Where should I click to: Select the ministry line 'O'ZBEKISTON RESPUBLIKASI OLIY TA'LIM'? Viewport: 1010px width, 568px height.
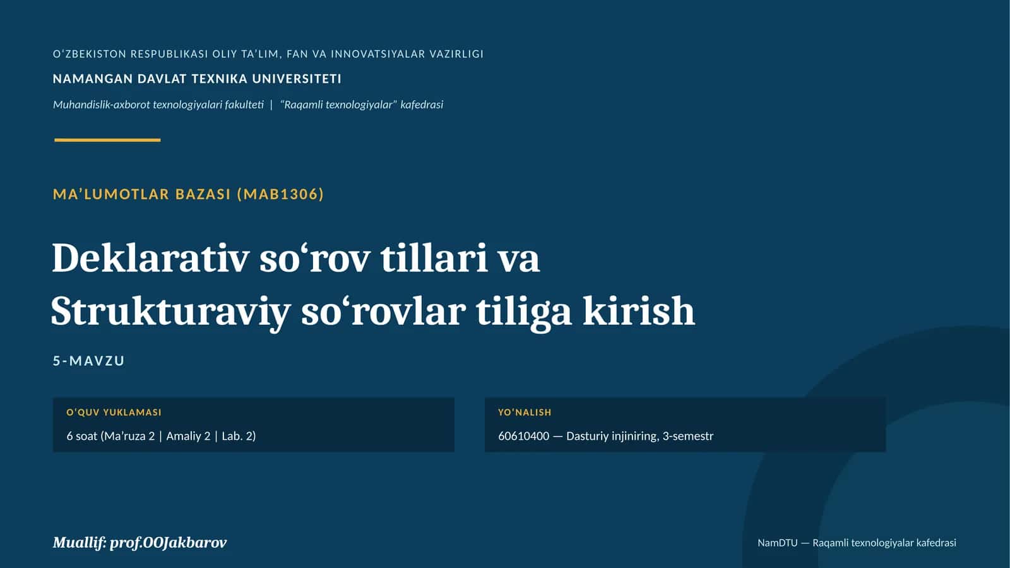coord(166,54)
